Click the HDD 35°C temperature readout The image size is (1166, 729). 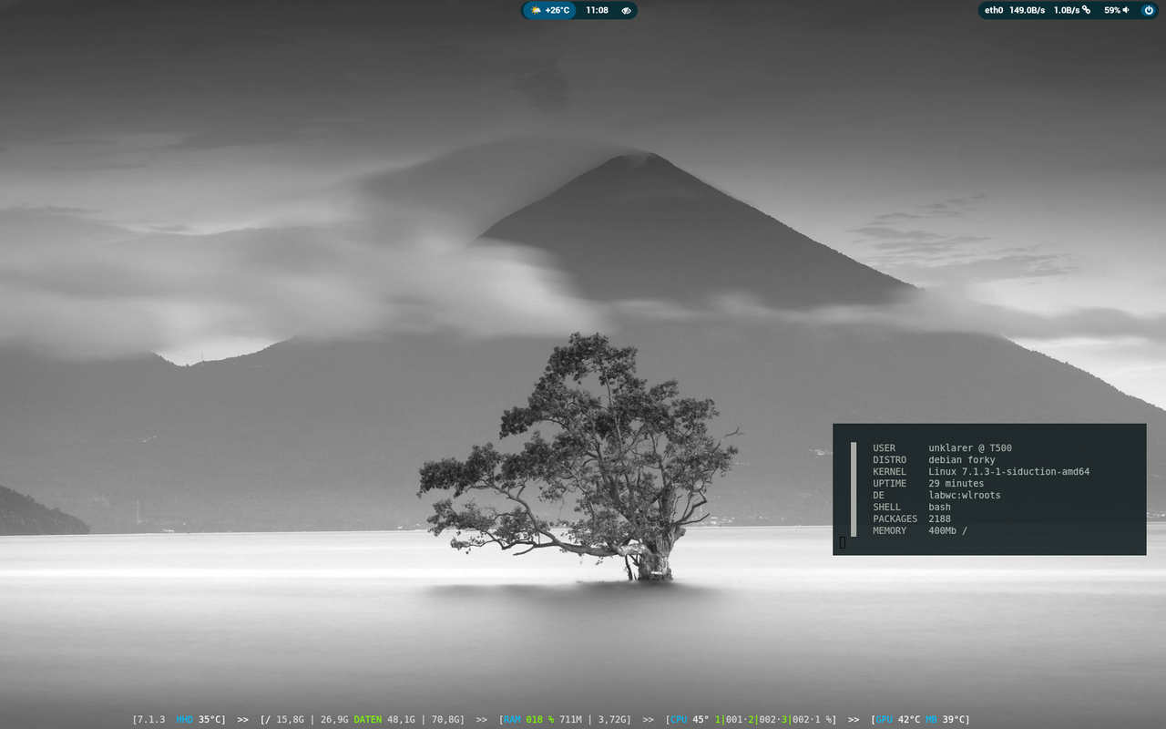199,719
